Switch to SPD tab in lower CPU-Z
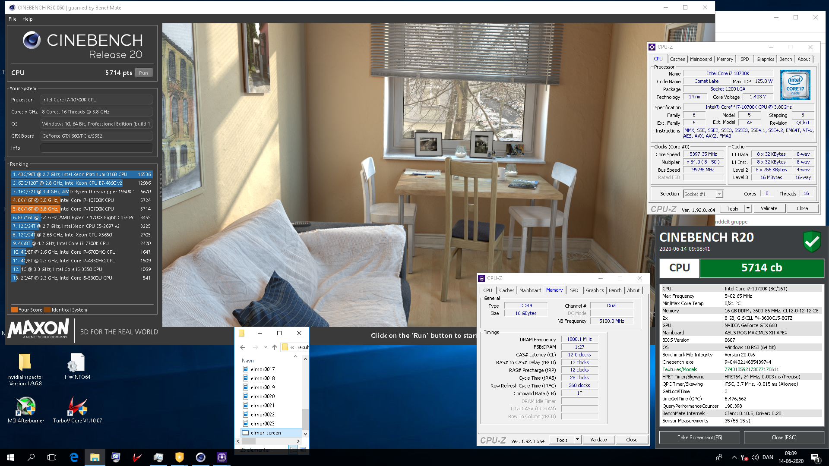The height and width of the screenshot is (466, 829). pyautogui.click(x=574, y=290)
